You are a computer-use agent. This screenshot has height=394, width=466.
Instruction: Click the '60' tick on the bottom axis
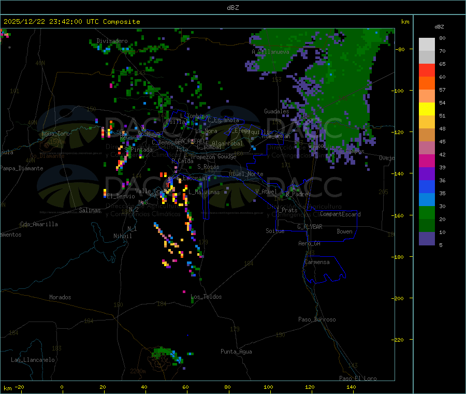tap(185, 387)
